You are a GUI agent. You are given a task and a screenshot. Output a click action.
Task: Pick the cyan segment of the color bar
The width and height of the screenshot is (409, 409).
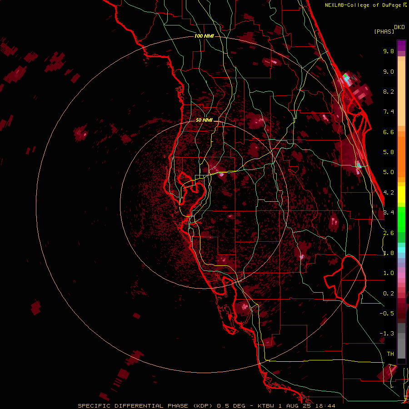401,250
